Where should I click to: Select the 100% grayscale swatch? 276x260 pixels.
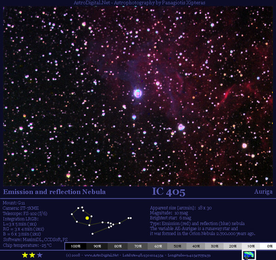[x=75, y=246]
